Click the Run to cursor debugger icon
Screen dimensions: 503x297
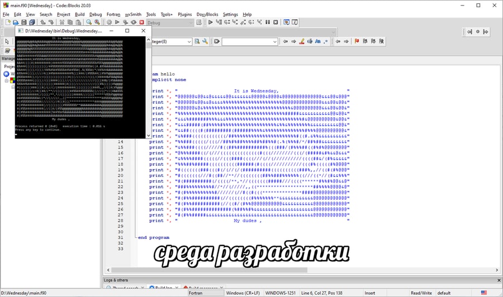(x=219, y=22)
